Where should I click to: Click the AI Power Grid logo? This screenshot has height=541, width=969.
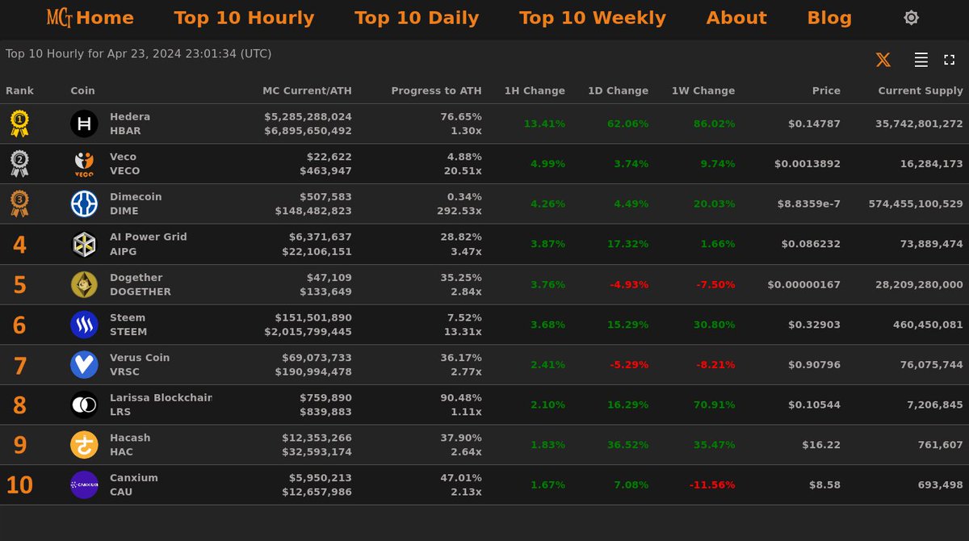pyautogui.click(x=84, y=244)
